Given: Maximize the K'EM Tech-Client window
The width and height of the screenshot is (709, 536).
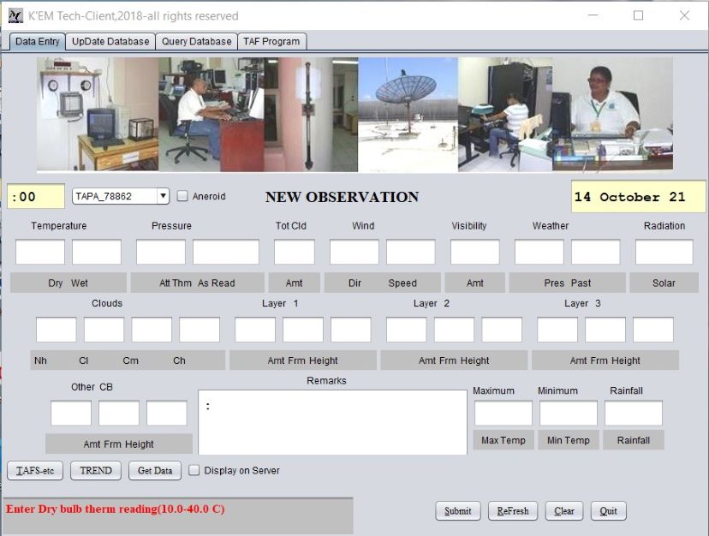Looking at the screenshot, I should tap(638, 15).
